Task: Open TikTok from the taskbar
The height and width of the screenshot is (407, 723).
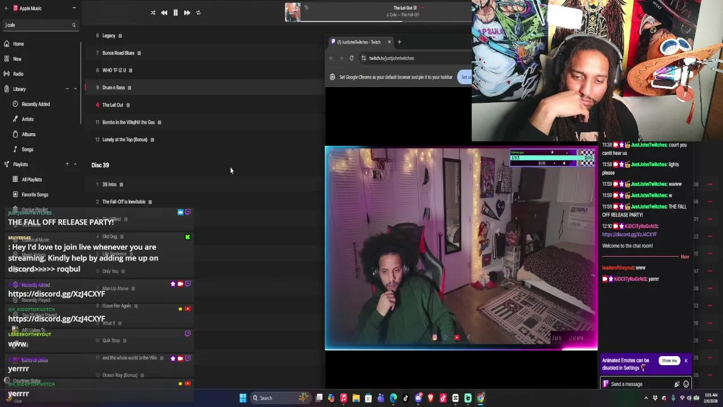Action: pos(406,398)
